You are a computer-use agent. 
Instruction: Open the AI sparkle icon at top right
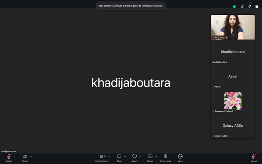tap(249, 7)
